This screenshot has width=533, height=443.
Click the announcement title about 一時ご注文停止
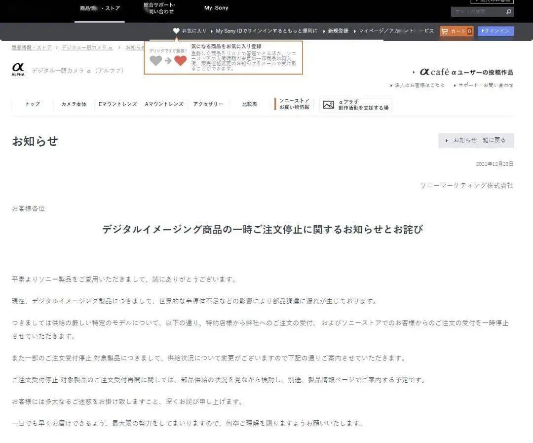click(263, 230)
